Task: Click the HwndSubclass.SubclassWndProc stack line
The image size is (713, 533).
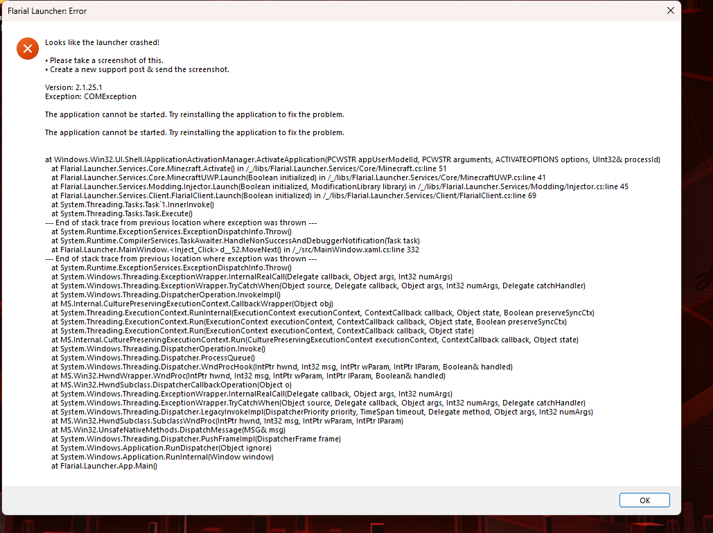Action: pos(227,421)
